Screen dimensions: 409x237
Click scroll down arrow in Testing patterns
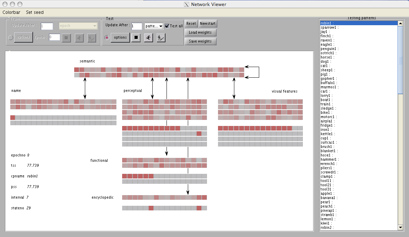coord(400,227)
